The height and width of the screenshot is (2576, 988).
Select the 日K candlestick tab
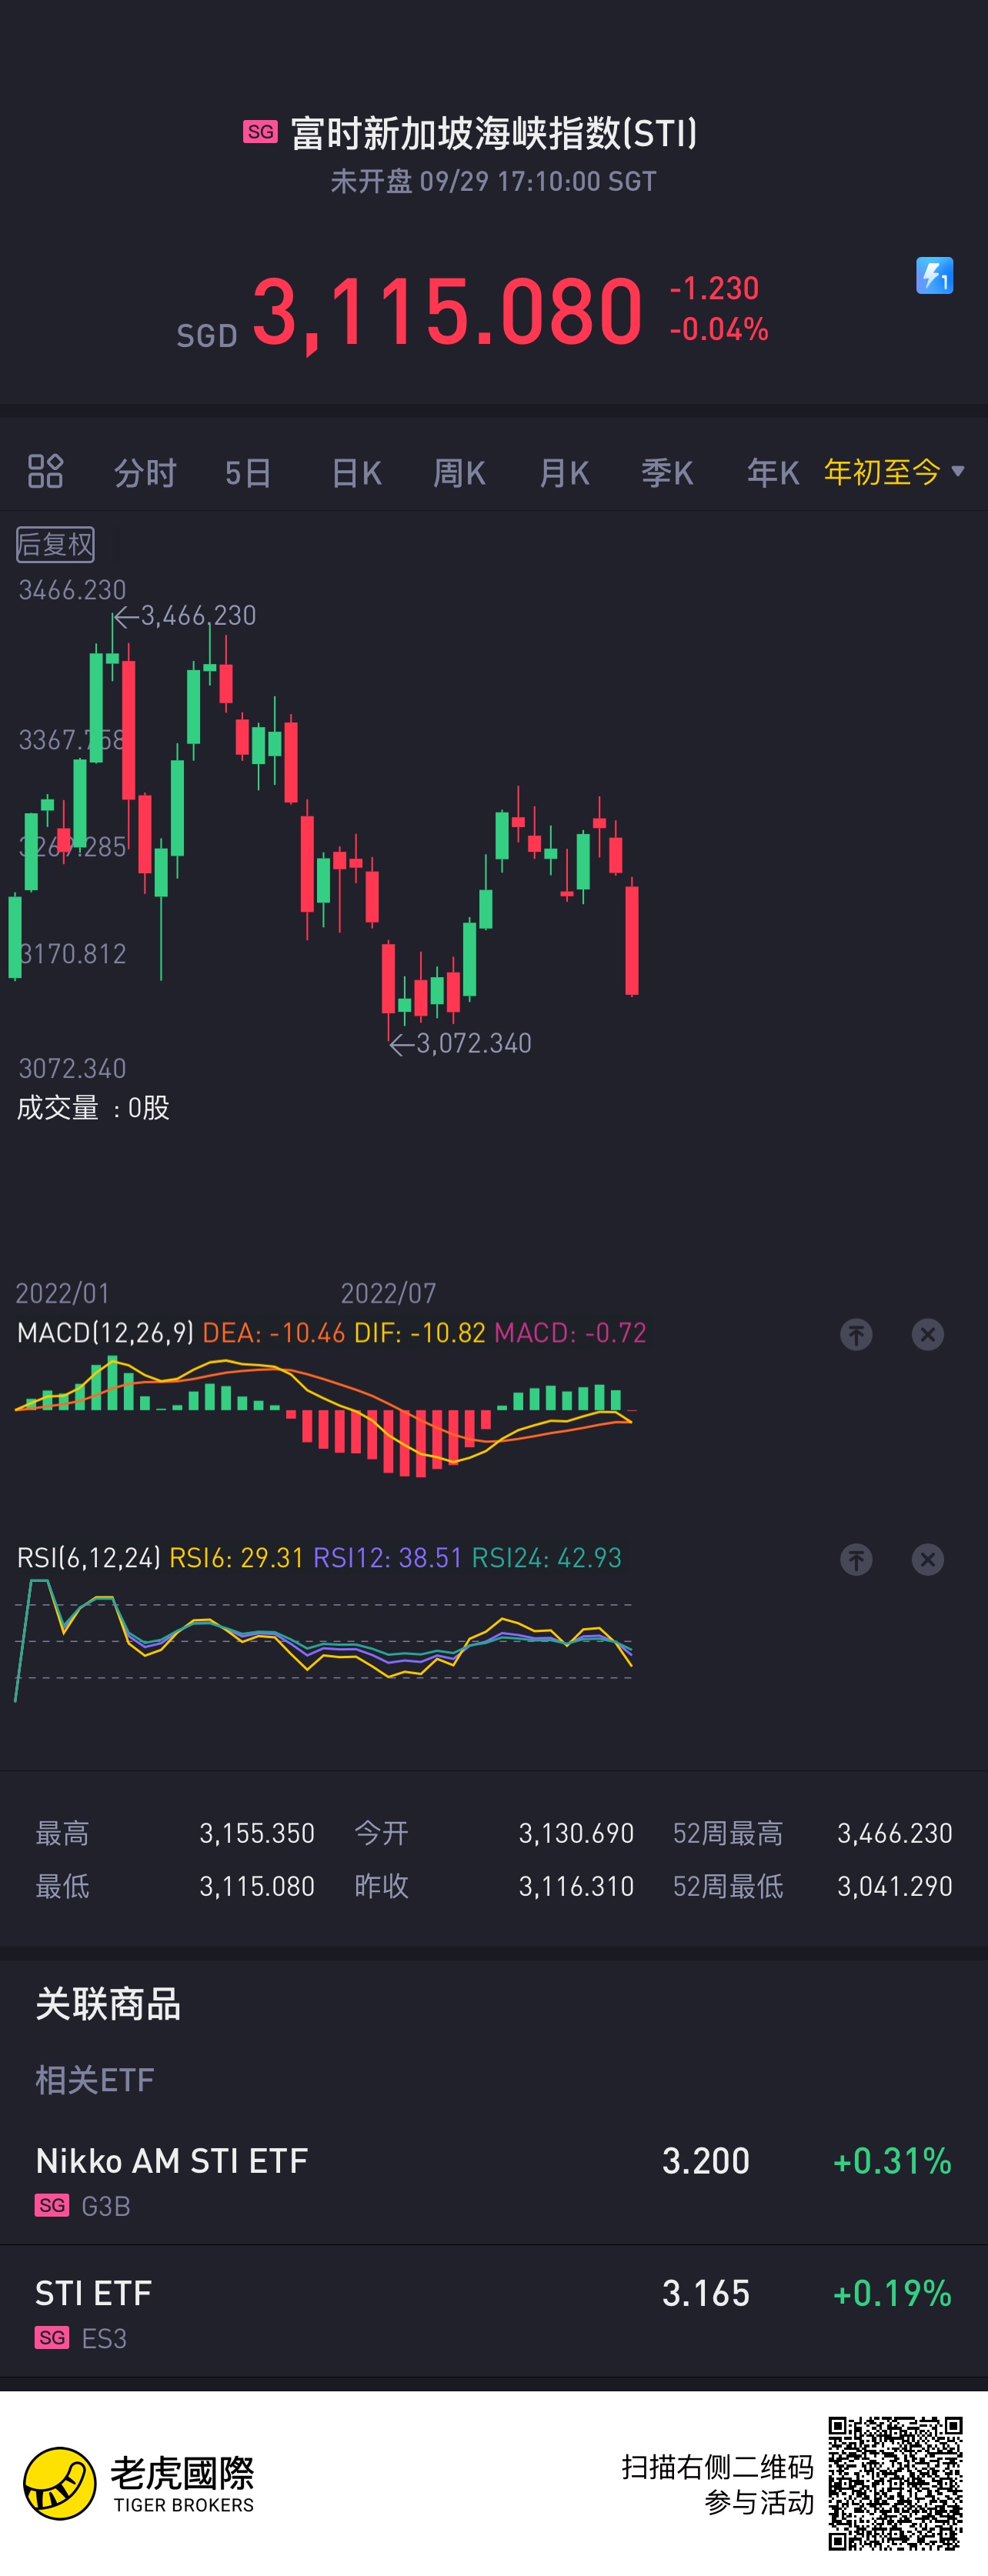pos(356,472)
